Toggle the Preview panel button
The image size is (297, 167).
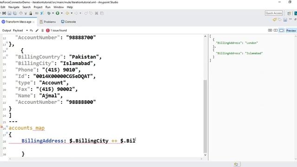tap(291, 31)
